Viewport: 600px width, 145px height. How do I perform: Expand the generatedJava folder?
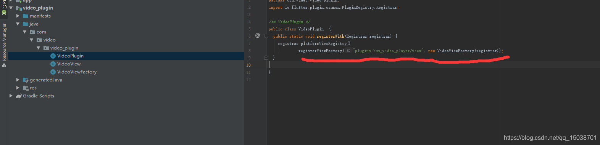point(18,80)
